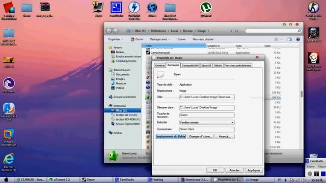Image resolution: width=326 pixels, height=183 pixels.
Task: Switch to the Versions précédentes tab
Action: click(x=238, y=66)
